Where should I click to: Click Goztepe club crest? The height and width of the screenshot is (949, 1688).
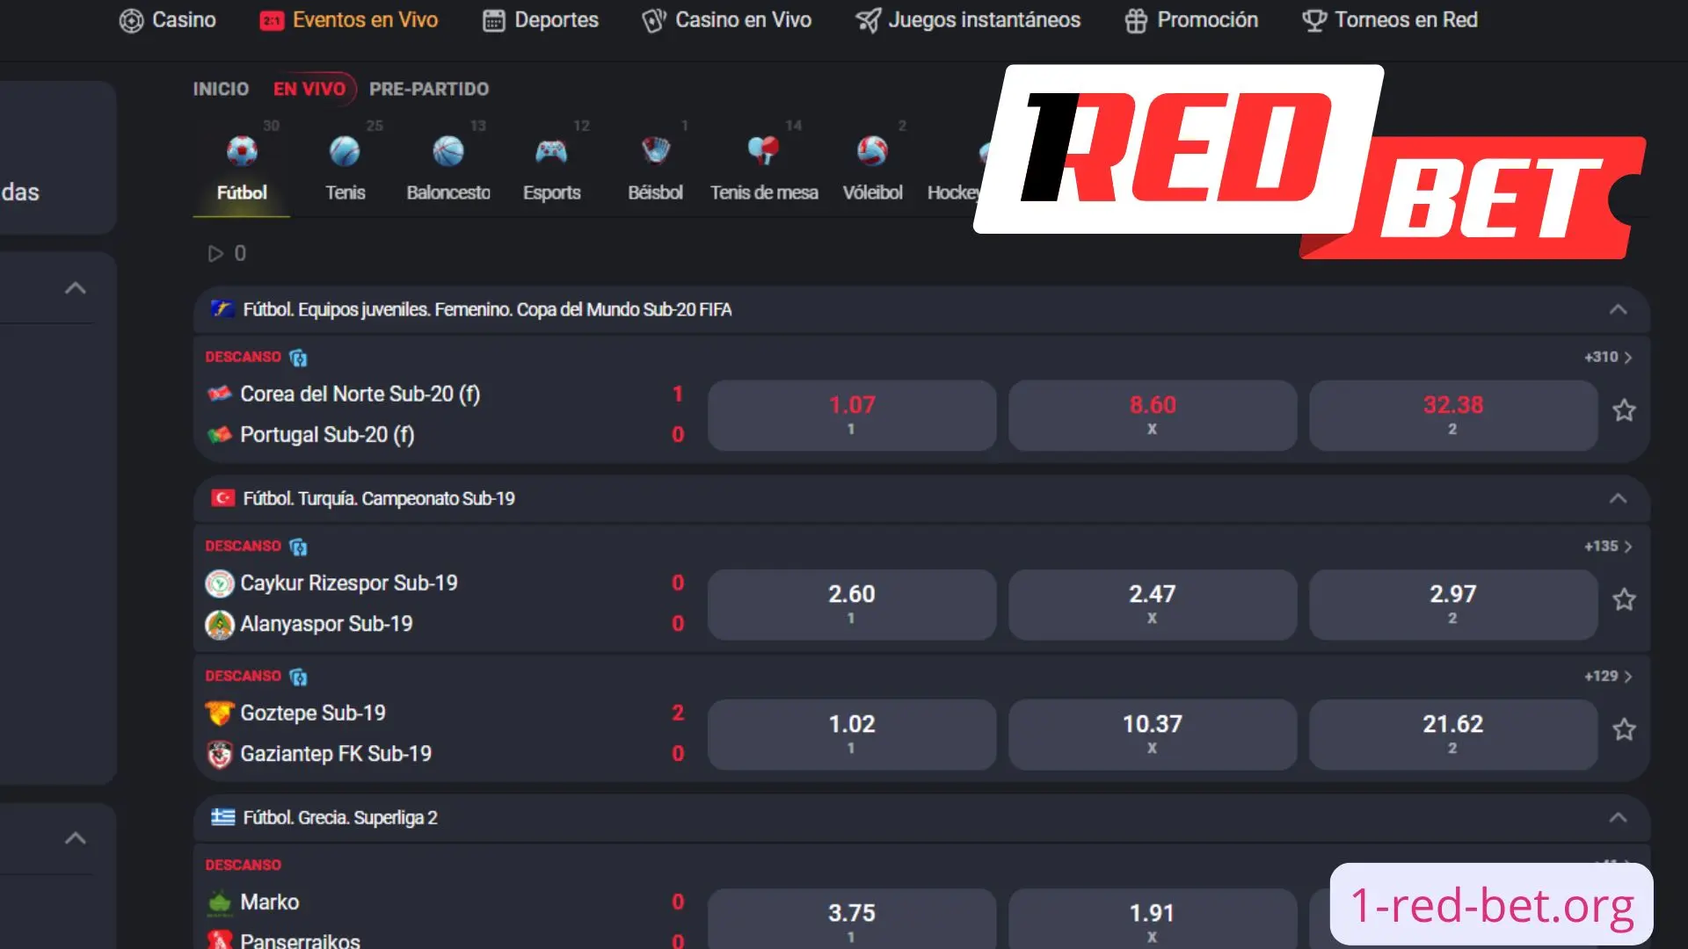click(219, 713)
